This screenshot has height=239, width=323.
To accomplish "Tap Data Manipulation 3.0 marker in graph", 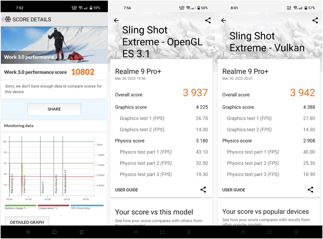I will tap(65, 182).
